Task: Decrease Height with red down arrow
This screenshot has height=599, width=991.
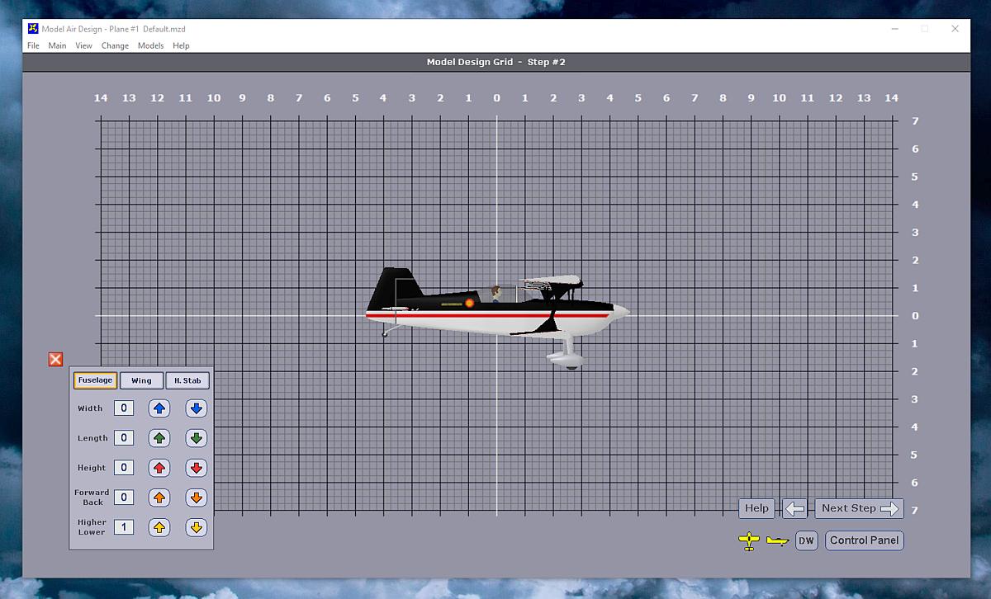Action: [x=196, y=468]
